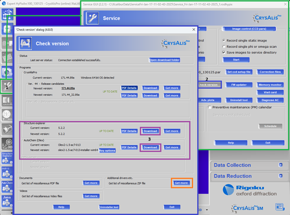Image resolution: width=290 pixels, height=215 pixels.
Task: Download AutoChem (Olex) installer
Action: pyautogui.click(x=150, y=147)
